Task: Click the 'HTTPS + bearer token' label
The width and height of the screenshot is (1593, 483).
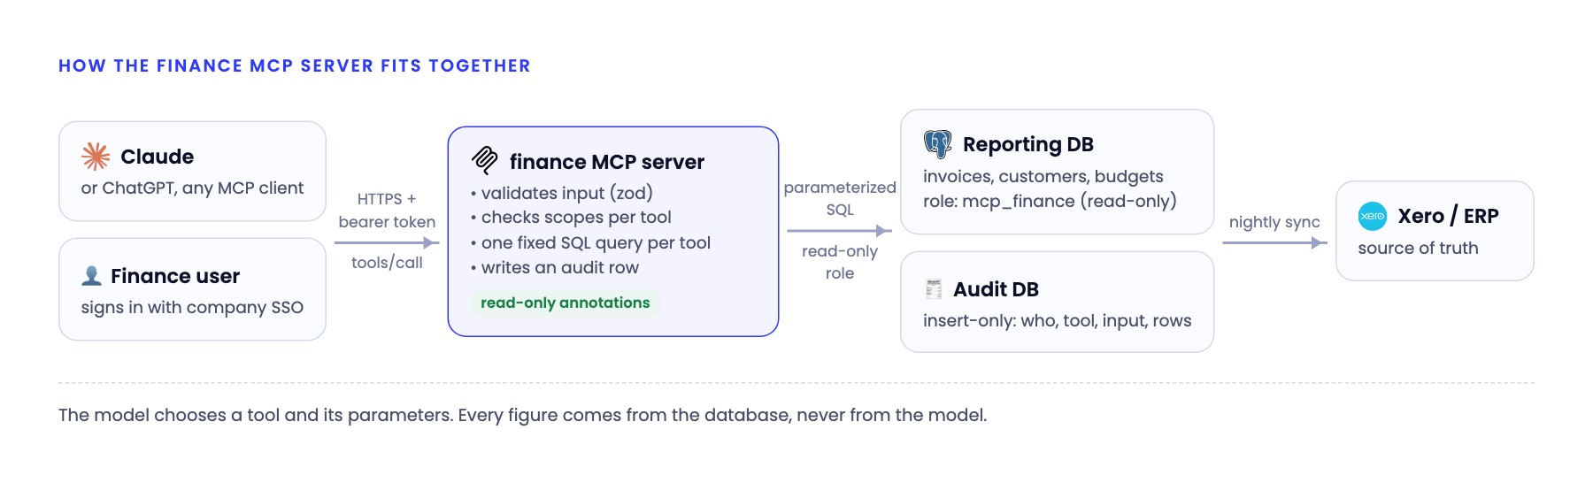Action: point(387,211)
